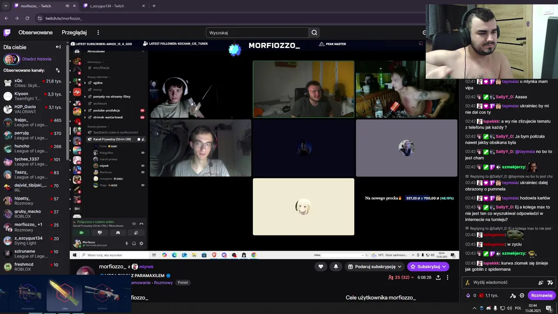
Task: Open the Obserwowane nav item
Action: [x=35, y=33]
